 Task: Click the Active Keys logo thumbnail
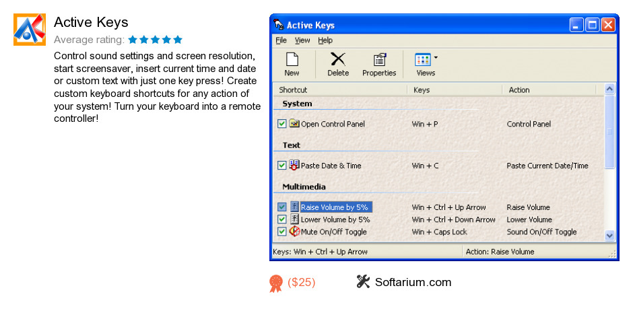coord(30,30)
